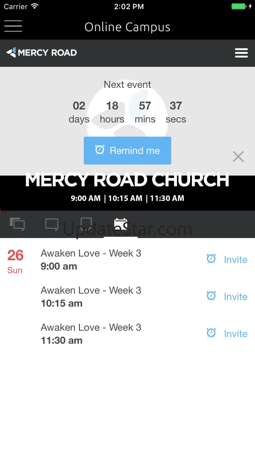Set alarm reminder for 11:30 am service
Image resolution: width=255 pixels, height=455 pixels.
click(211, 333)
